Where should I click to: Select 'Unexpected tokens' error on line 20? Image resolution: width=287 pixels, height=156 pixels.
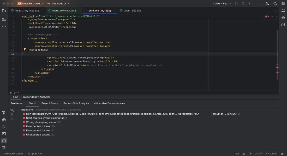coord(39,126)
